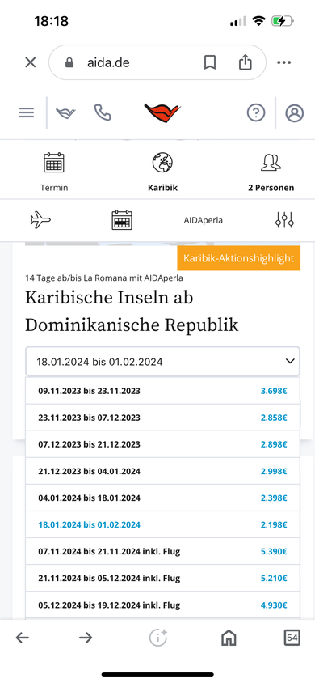The image size is (315, 683).
Task: Open the hamburger navigation menu
Action: tap(27, 112)
